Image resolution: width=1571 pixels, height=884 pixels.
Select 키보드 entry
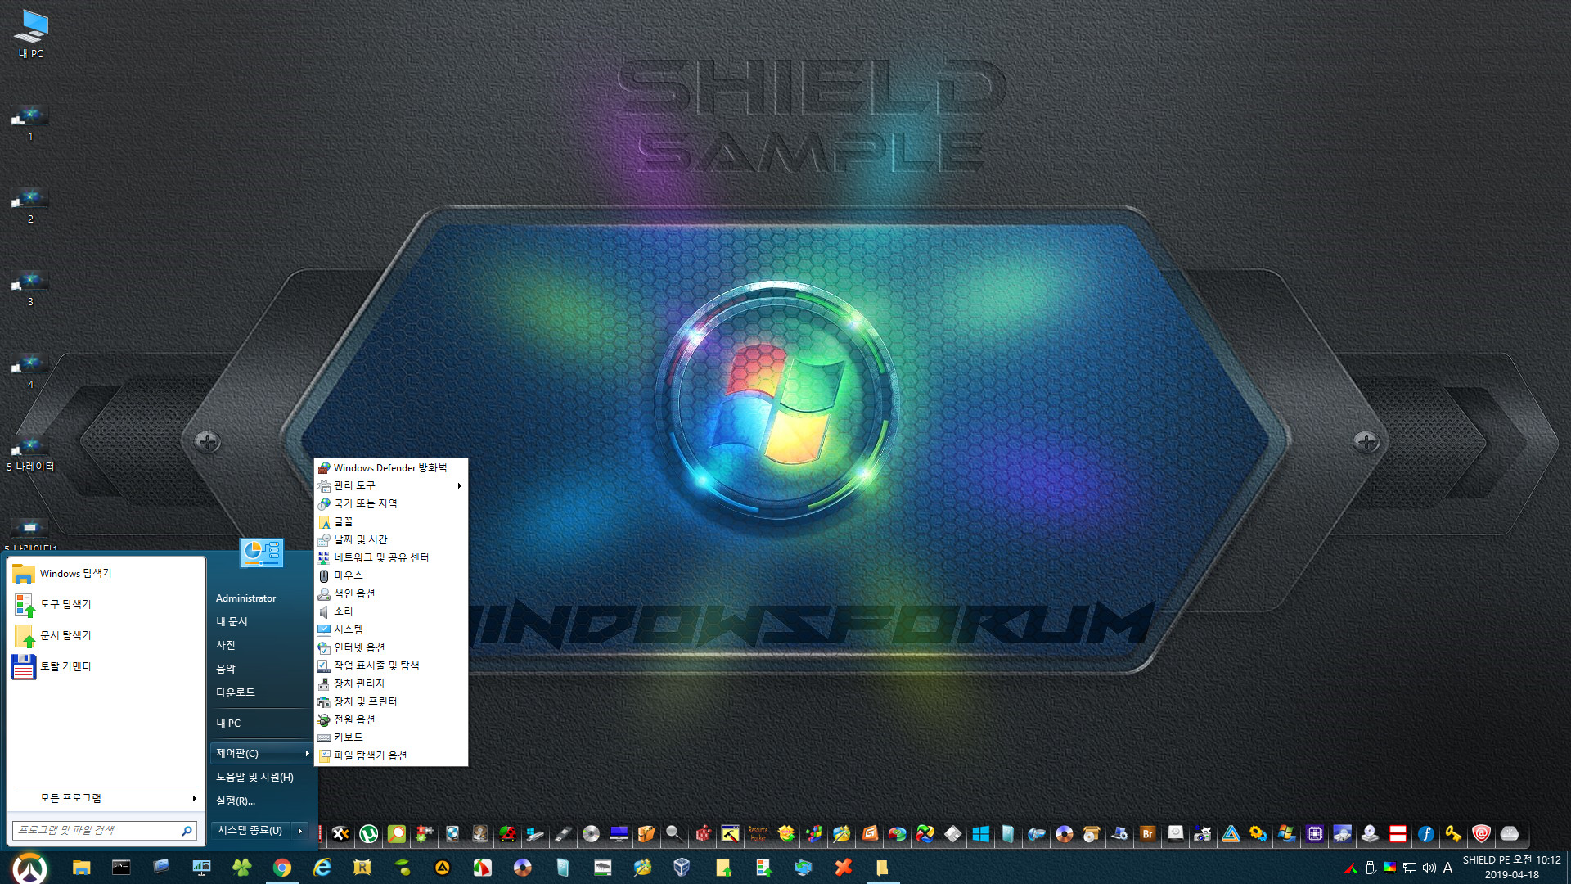[x=391, y=737]
